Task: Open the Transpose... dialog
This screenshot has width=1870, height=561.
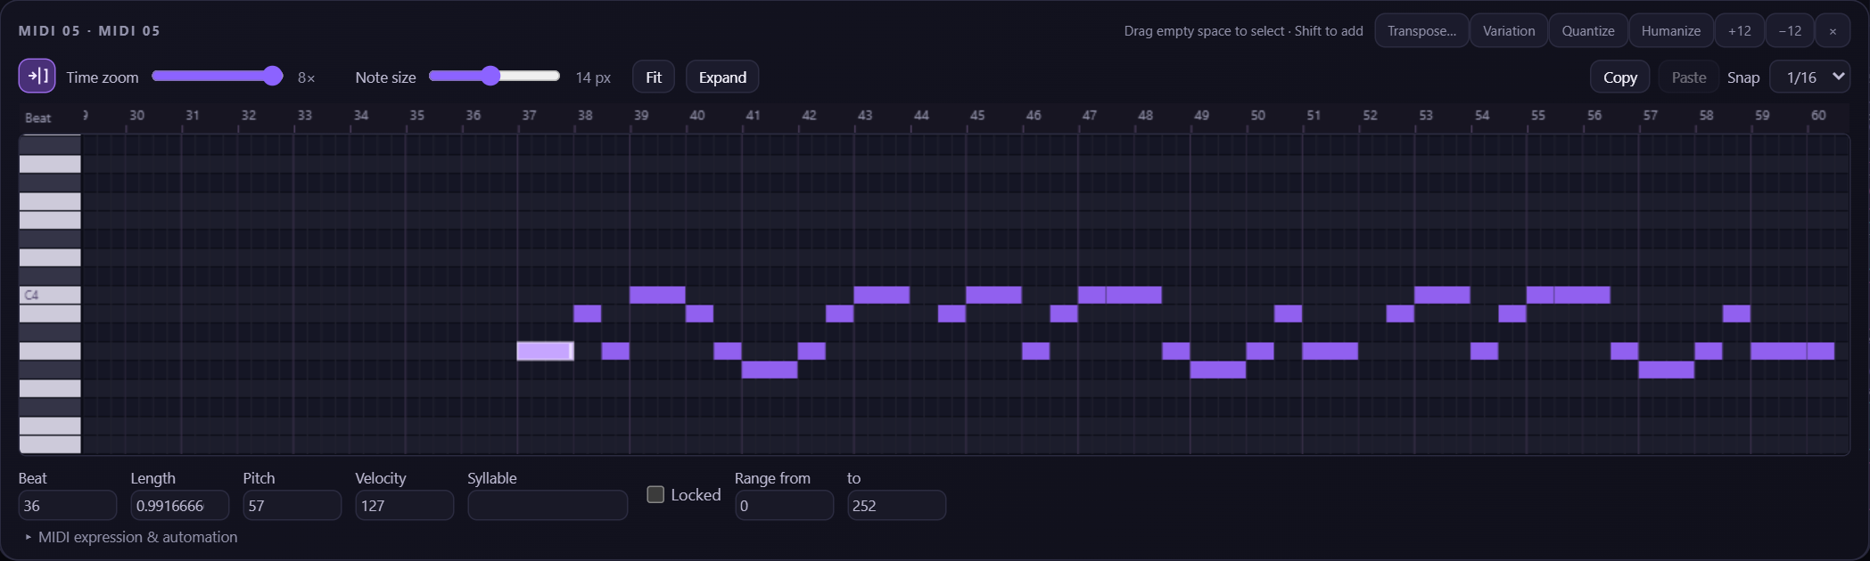Action: click(x=1421, y=30)
